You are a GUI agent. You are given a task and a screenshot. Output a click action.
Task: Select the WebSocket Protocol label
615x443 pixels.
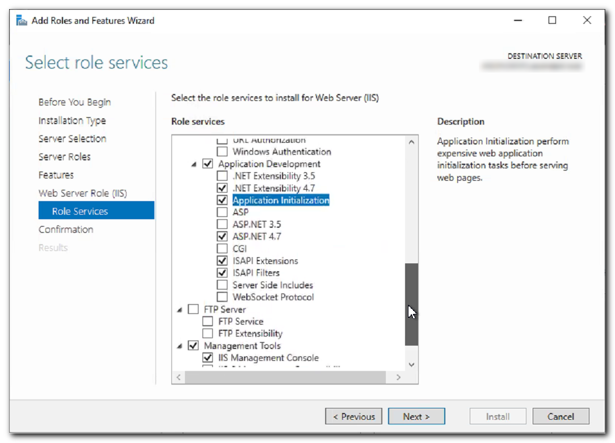coord(273,297)
